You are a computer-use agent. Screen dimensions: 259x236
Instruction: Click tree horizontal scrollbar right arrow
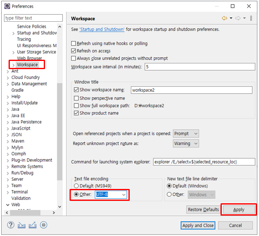[x=54, y=213]
